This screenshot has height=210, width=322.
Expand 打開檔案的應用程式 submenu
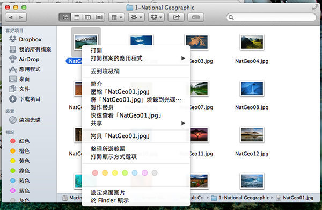[136, 59]
